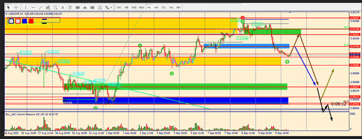Viewport: 362px width, 139px height.
Task: Click the green wave label circle 4
Action: [287, 62]
